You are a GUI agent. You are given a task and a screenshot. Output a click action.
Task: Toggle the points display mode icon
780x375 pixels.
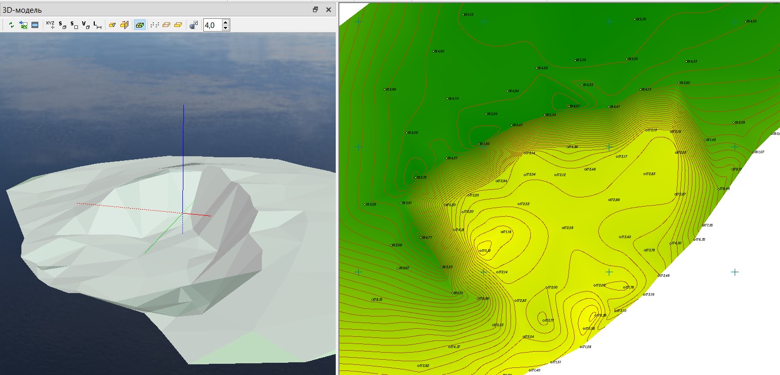point(154,25)
